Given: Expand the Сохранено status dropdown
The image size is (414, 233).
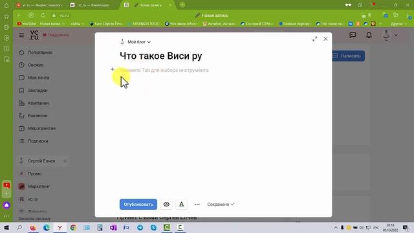Looking at the screenshot, I should coord(221,205).
